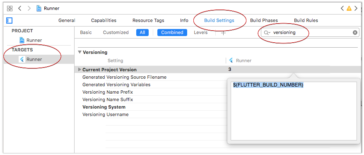The image size is (364, 155).
Task: Open the Build Phases tab
Action: coord(264,20)
